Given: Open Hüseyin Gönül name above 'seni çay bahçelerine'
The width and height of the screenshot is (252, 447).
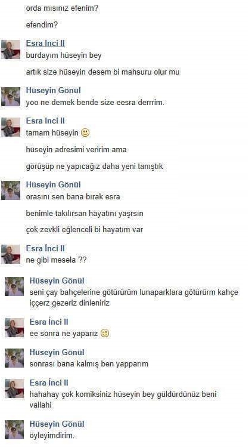Looking at the screenshot, I should (x=57, y=281).
